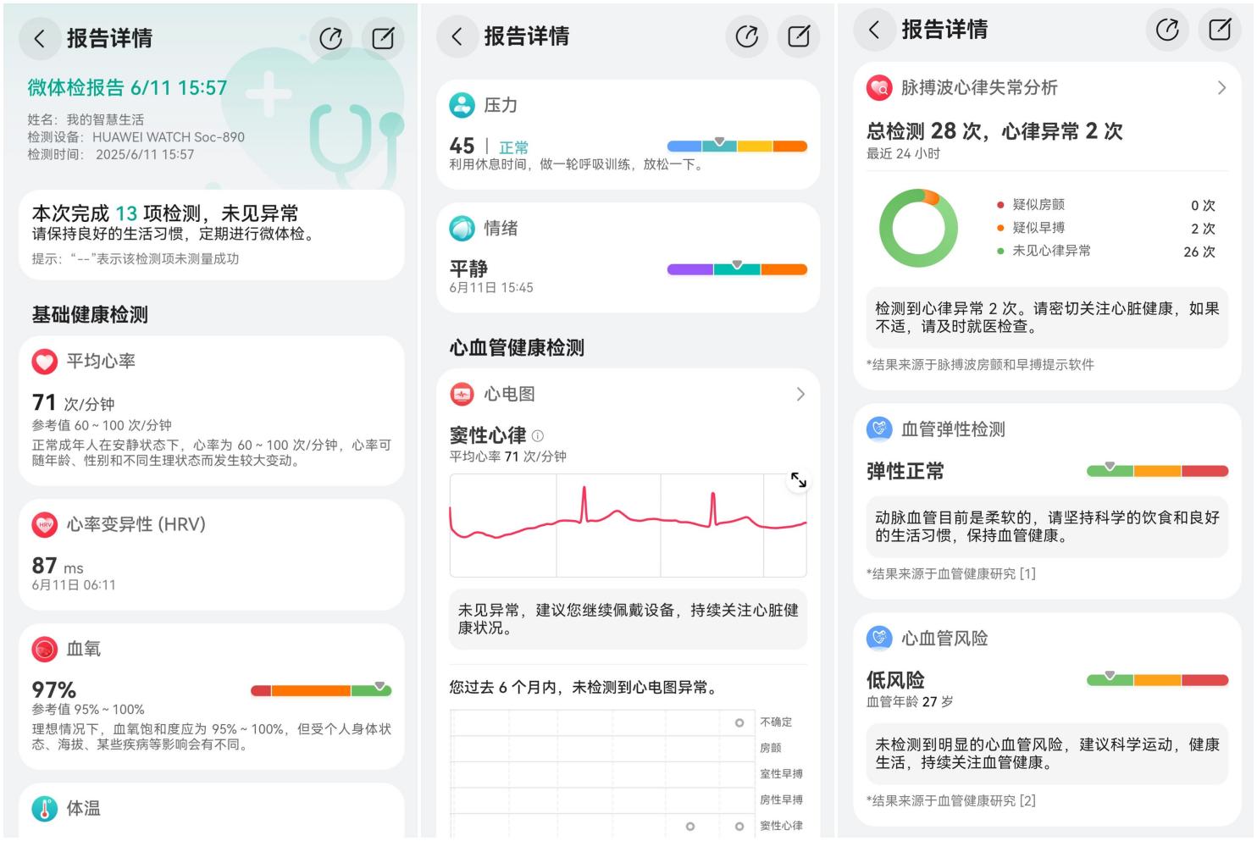Image resolution: width=1257 pixels, height=841 pixels.
Task: Tap info icon next to 窦性心律
Action: click(537, 436)
